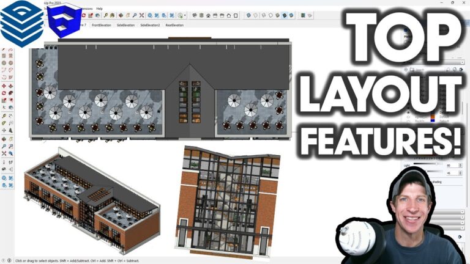Click the Top view house icon
The height and width of the screenshot is (264, 470).
[x=203, y=13]
